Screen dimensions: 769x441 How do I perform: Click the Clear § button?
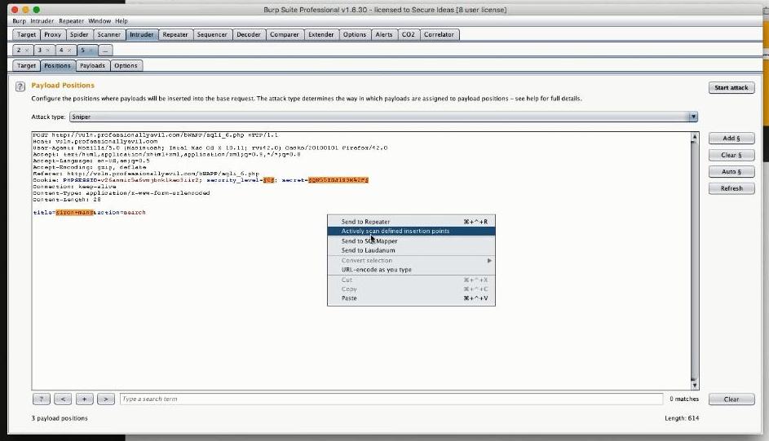tap(731, 155)
